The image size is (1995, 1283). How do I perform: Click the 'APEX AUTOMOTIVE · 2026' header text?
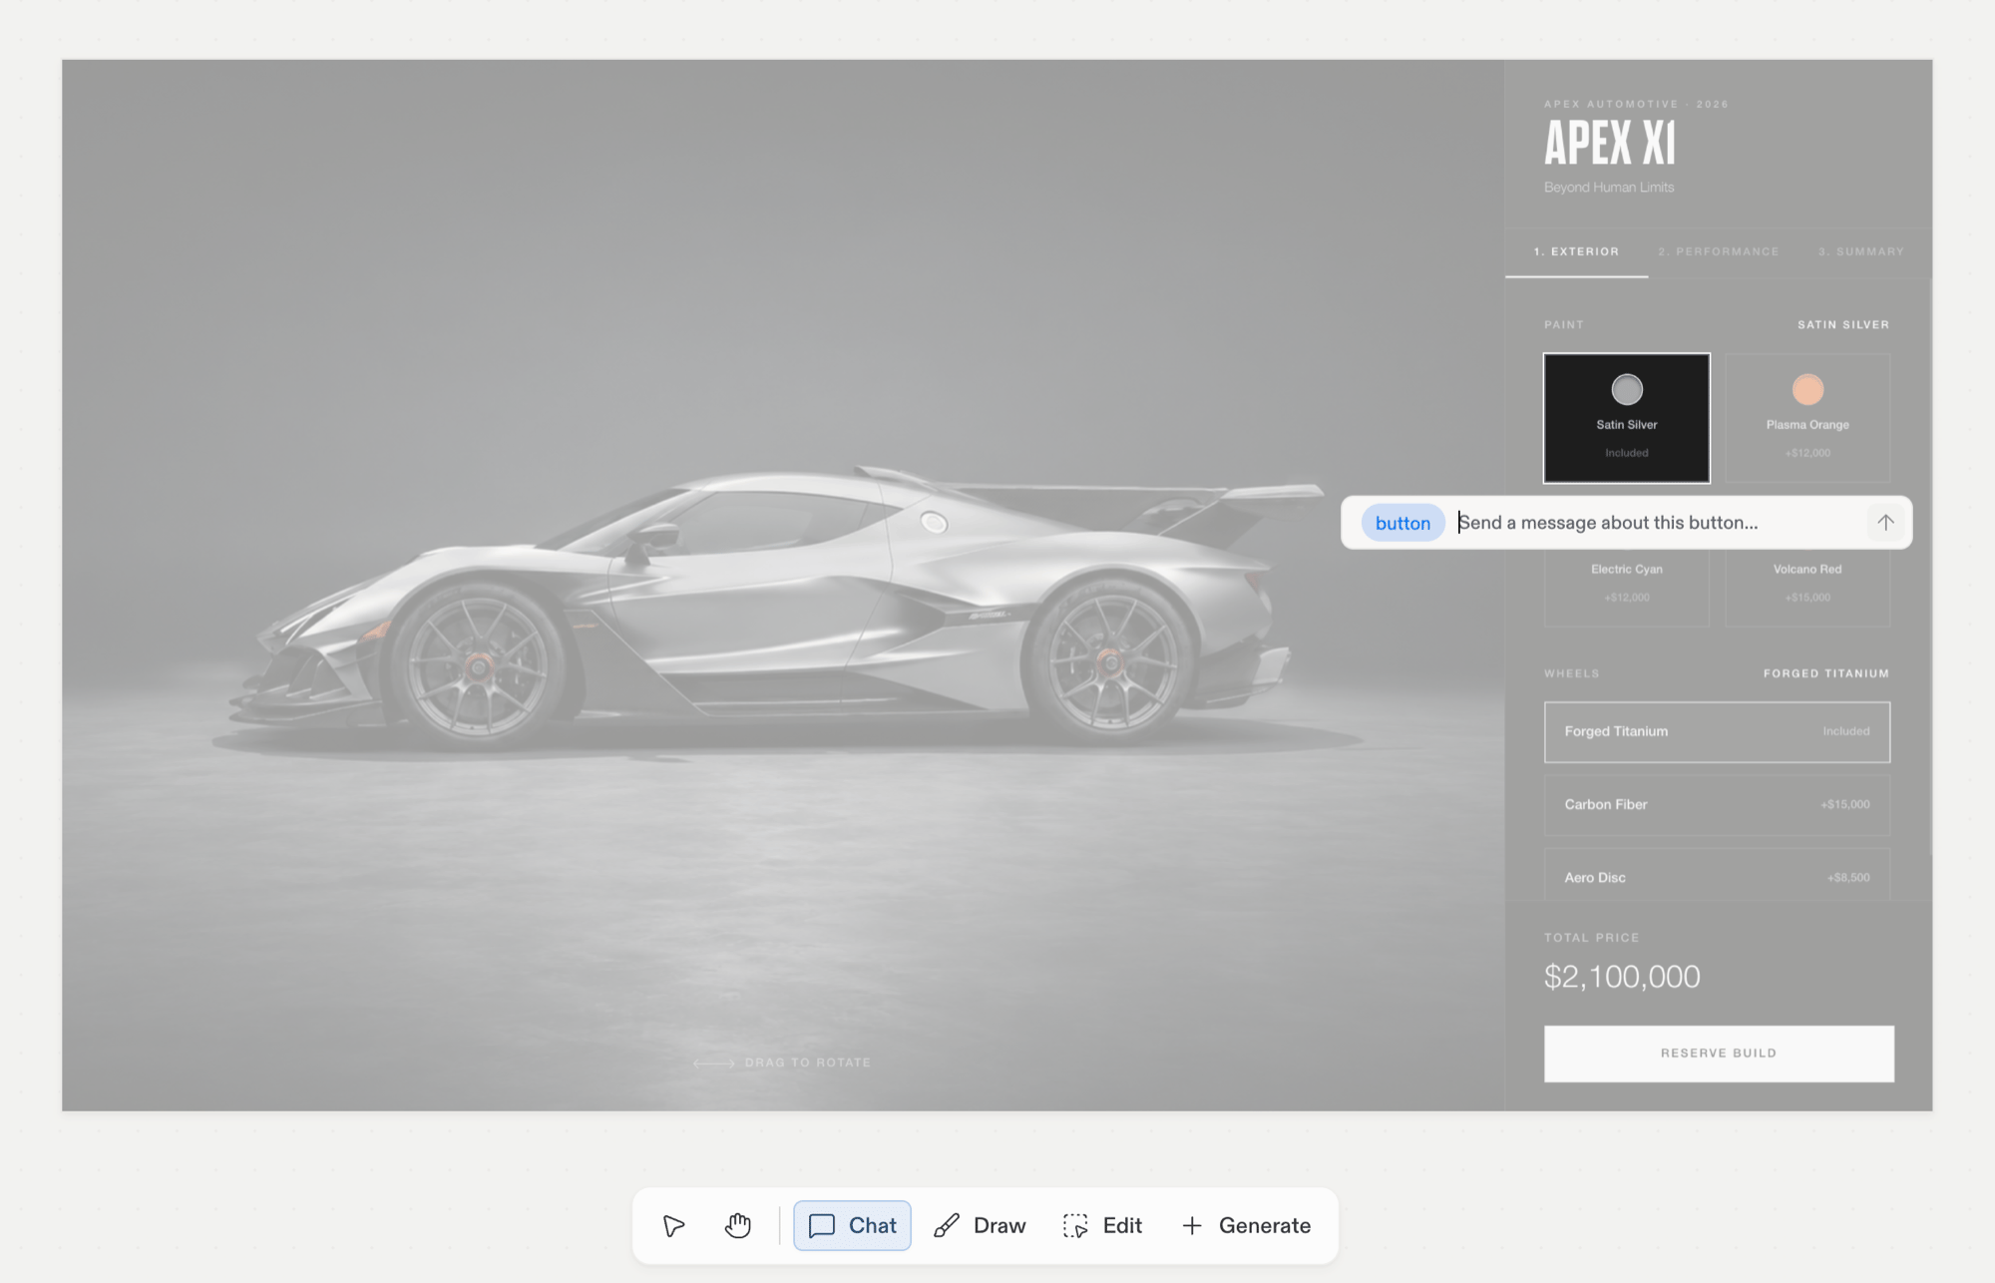(1636, 104)
